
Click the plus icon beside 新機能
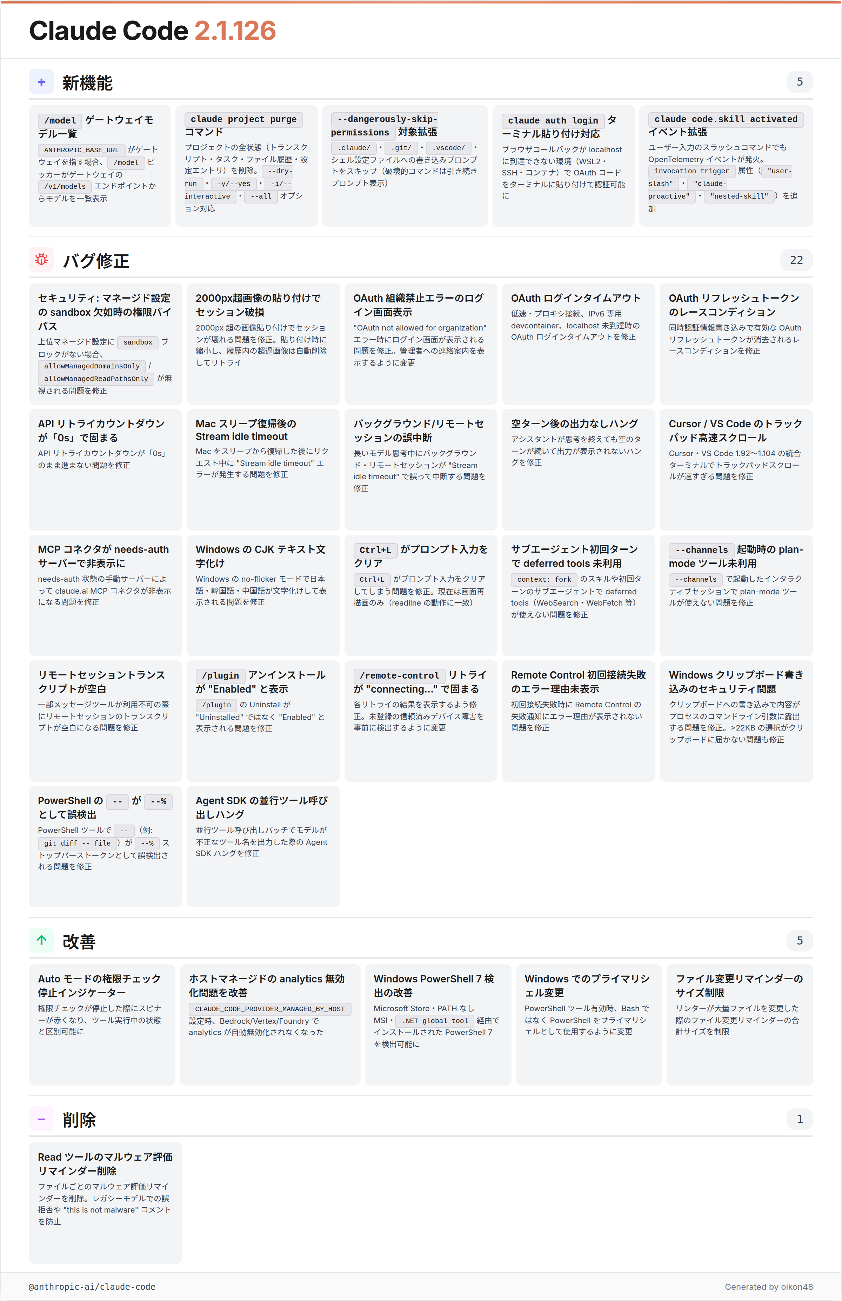click(41, 82)
